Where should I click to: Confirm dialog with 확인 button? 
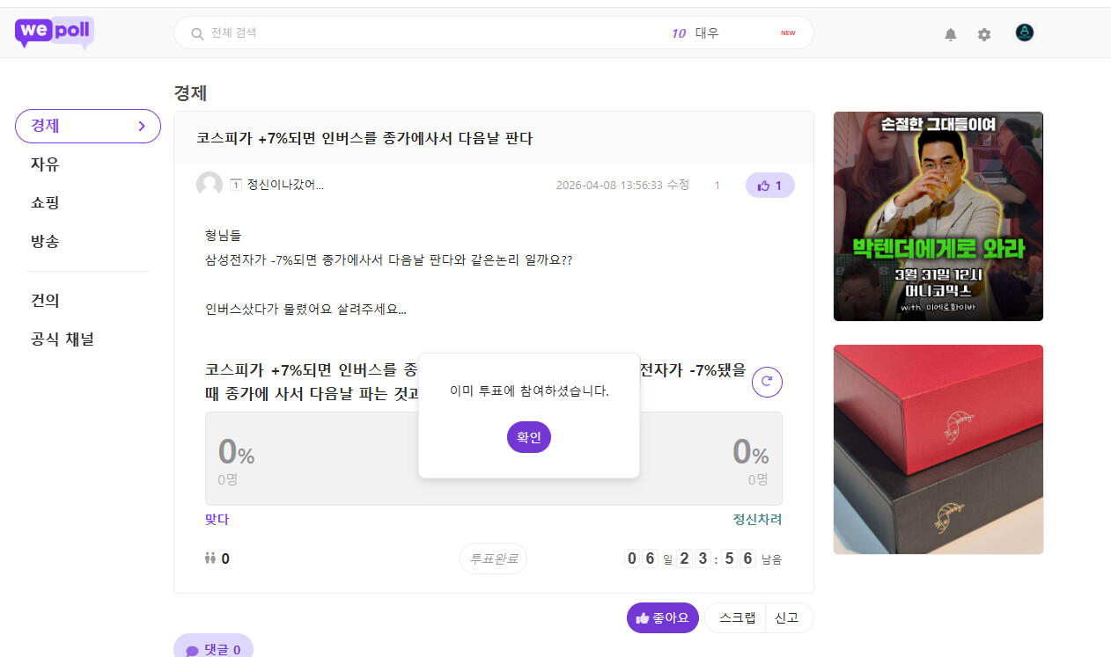(529, 437)
